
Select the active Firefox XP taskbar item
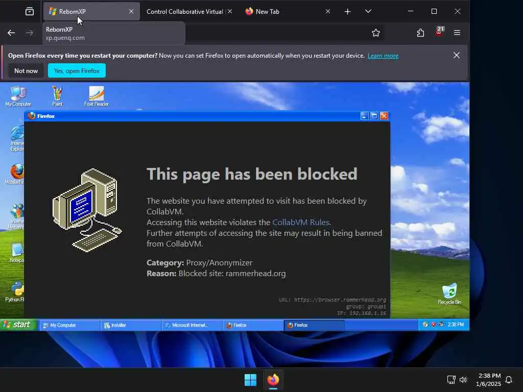pyautogui.click(x=314, y=325)
